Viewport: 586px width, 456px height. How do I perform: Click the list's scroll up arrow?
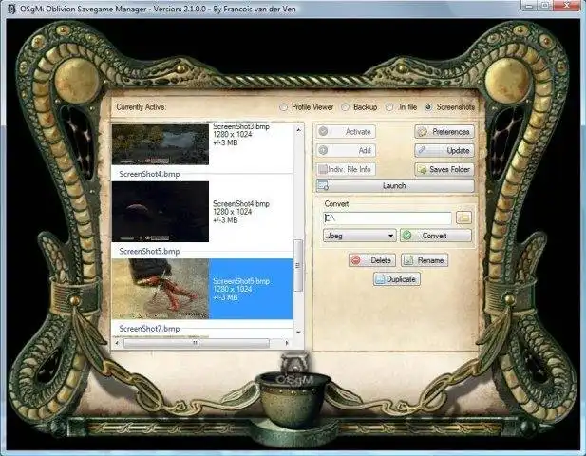click(298, 130)
